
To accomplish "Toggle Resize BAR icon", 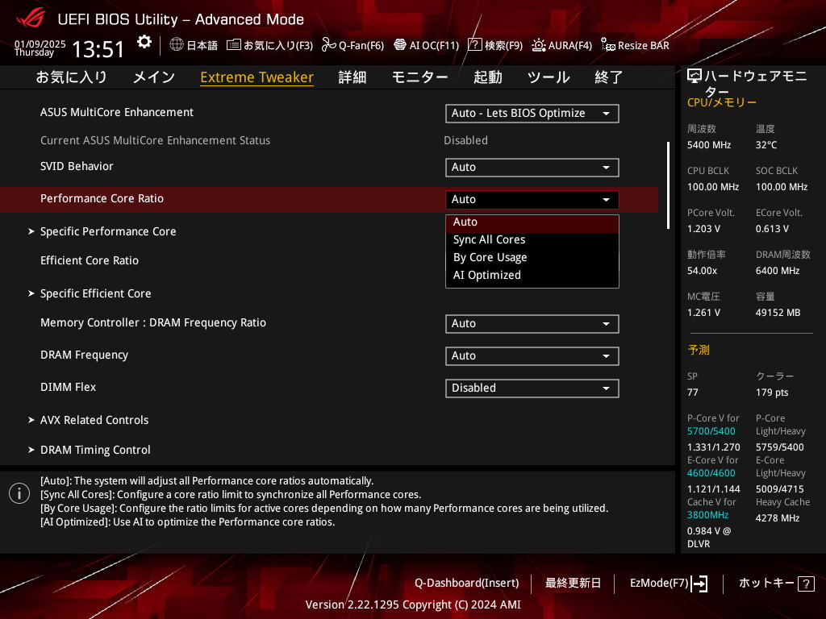I will (x=608, y=45).
